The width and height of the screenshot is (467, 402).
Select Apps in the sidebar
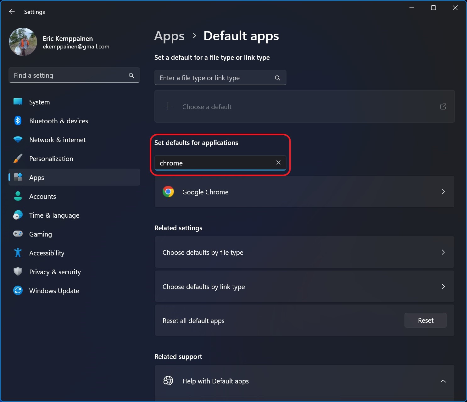click(74, 177)
